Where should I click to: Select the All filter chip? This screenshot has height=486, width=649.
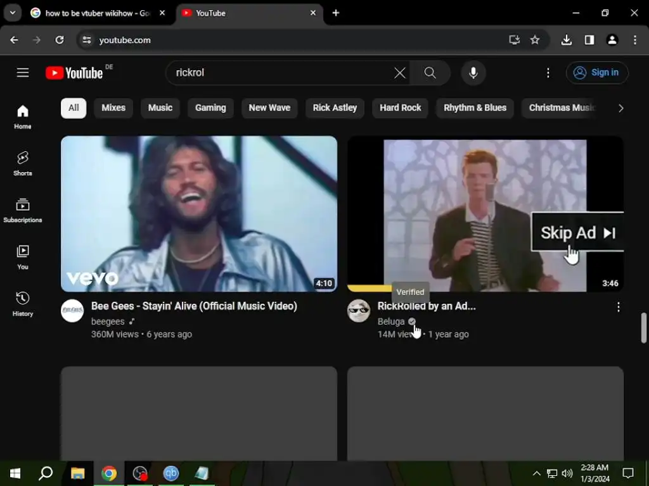(x=74, y=108)
